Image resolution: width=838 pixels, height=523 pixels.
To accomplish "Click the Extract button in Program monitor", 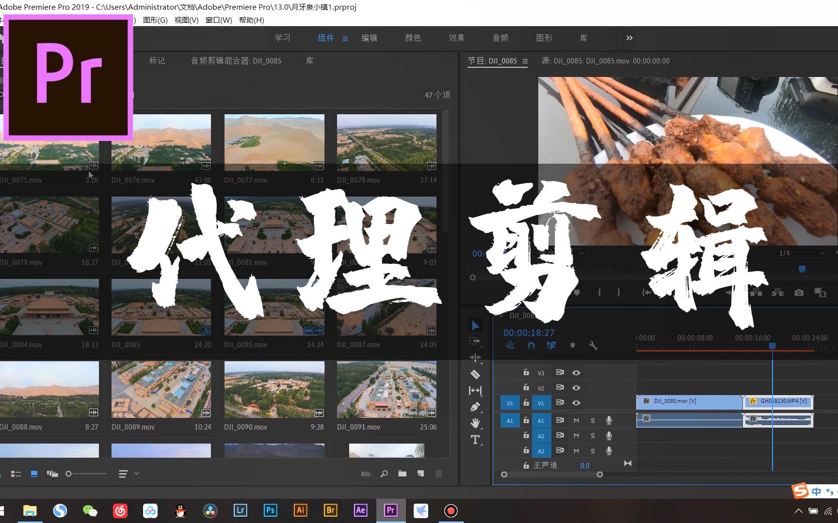I will [777, 292].
